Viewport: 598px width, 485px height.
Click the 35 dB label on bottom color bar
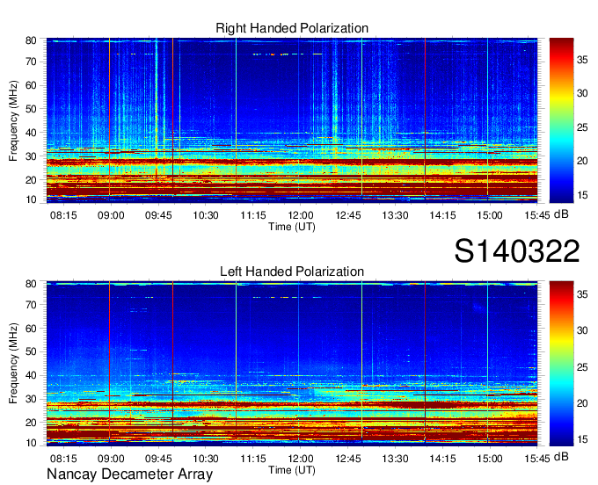point(582,294)
